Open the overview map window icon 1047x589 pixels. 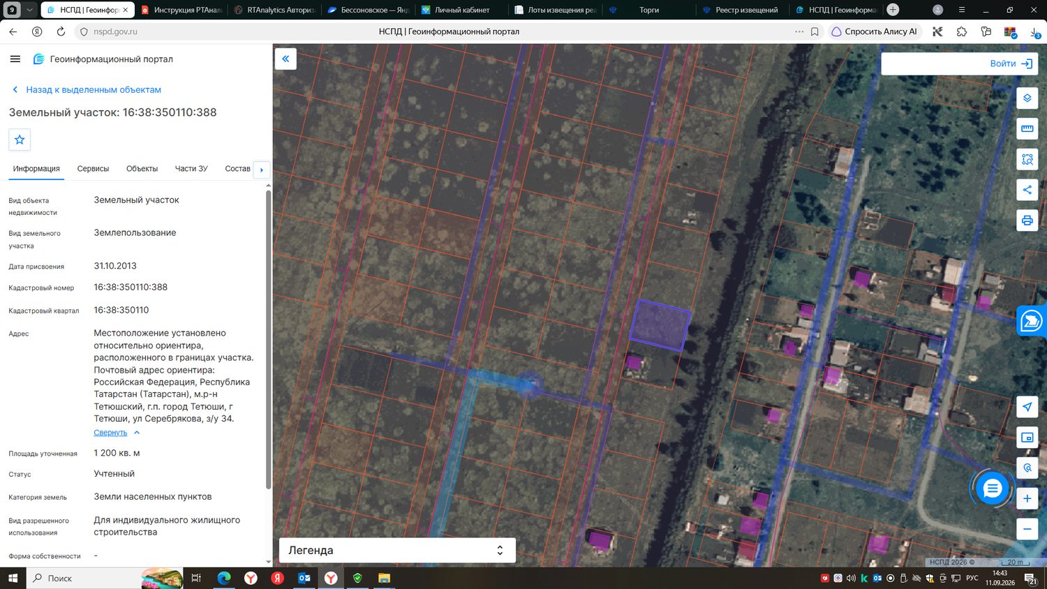tap(1027, 438)
